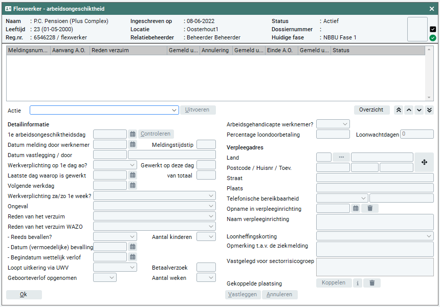Click trash icon next to Opname in verpleeginrichting

tap(370, 208)
